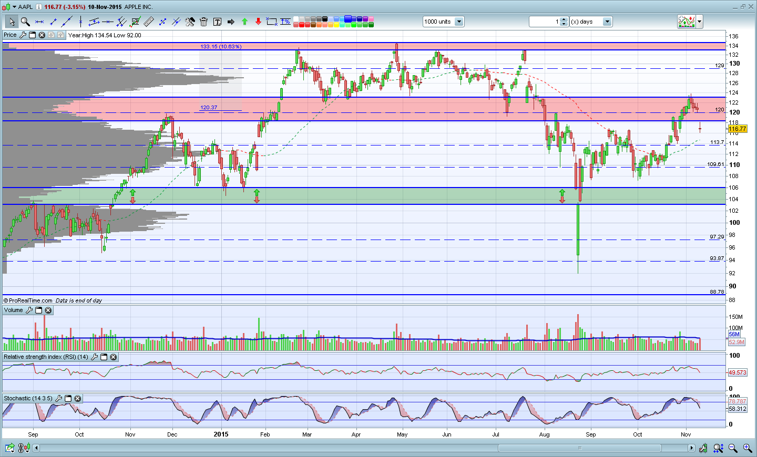Close the RSI indicator panel
This screenshot has width=757, height=457.
113,357
